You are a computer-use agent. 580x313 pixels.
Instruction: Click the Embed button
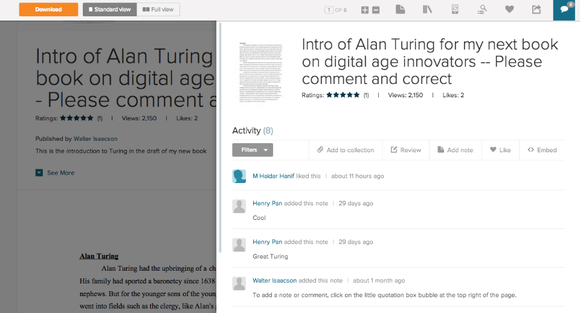pos(543,150)
